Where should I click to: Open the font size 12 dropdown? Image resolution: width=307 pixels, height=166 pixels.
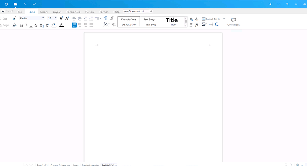click(x=56, y=18)
